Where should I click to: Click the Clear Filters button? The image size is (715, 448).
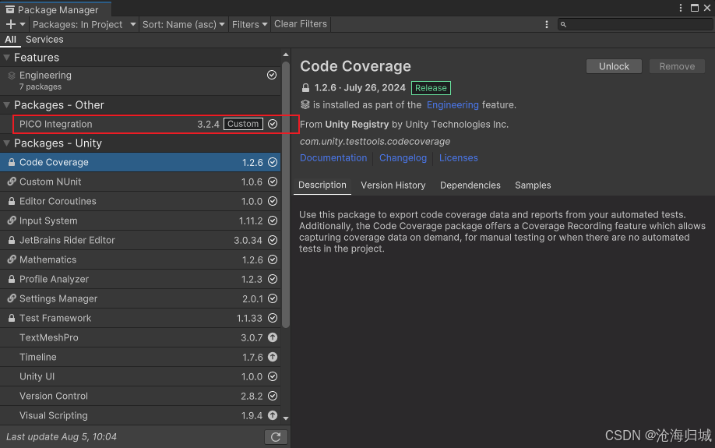[301, 23]
